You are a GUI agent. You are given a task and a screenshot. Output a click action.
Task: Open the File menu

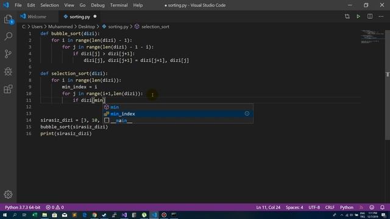(18, 5)
